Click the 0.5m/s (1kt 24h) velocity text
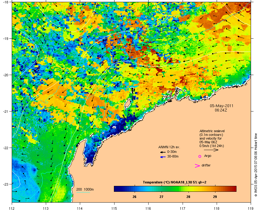 (x=212, y=146)
